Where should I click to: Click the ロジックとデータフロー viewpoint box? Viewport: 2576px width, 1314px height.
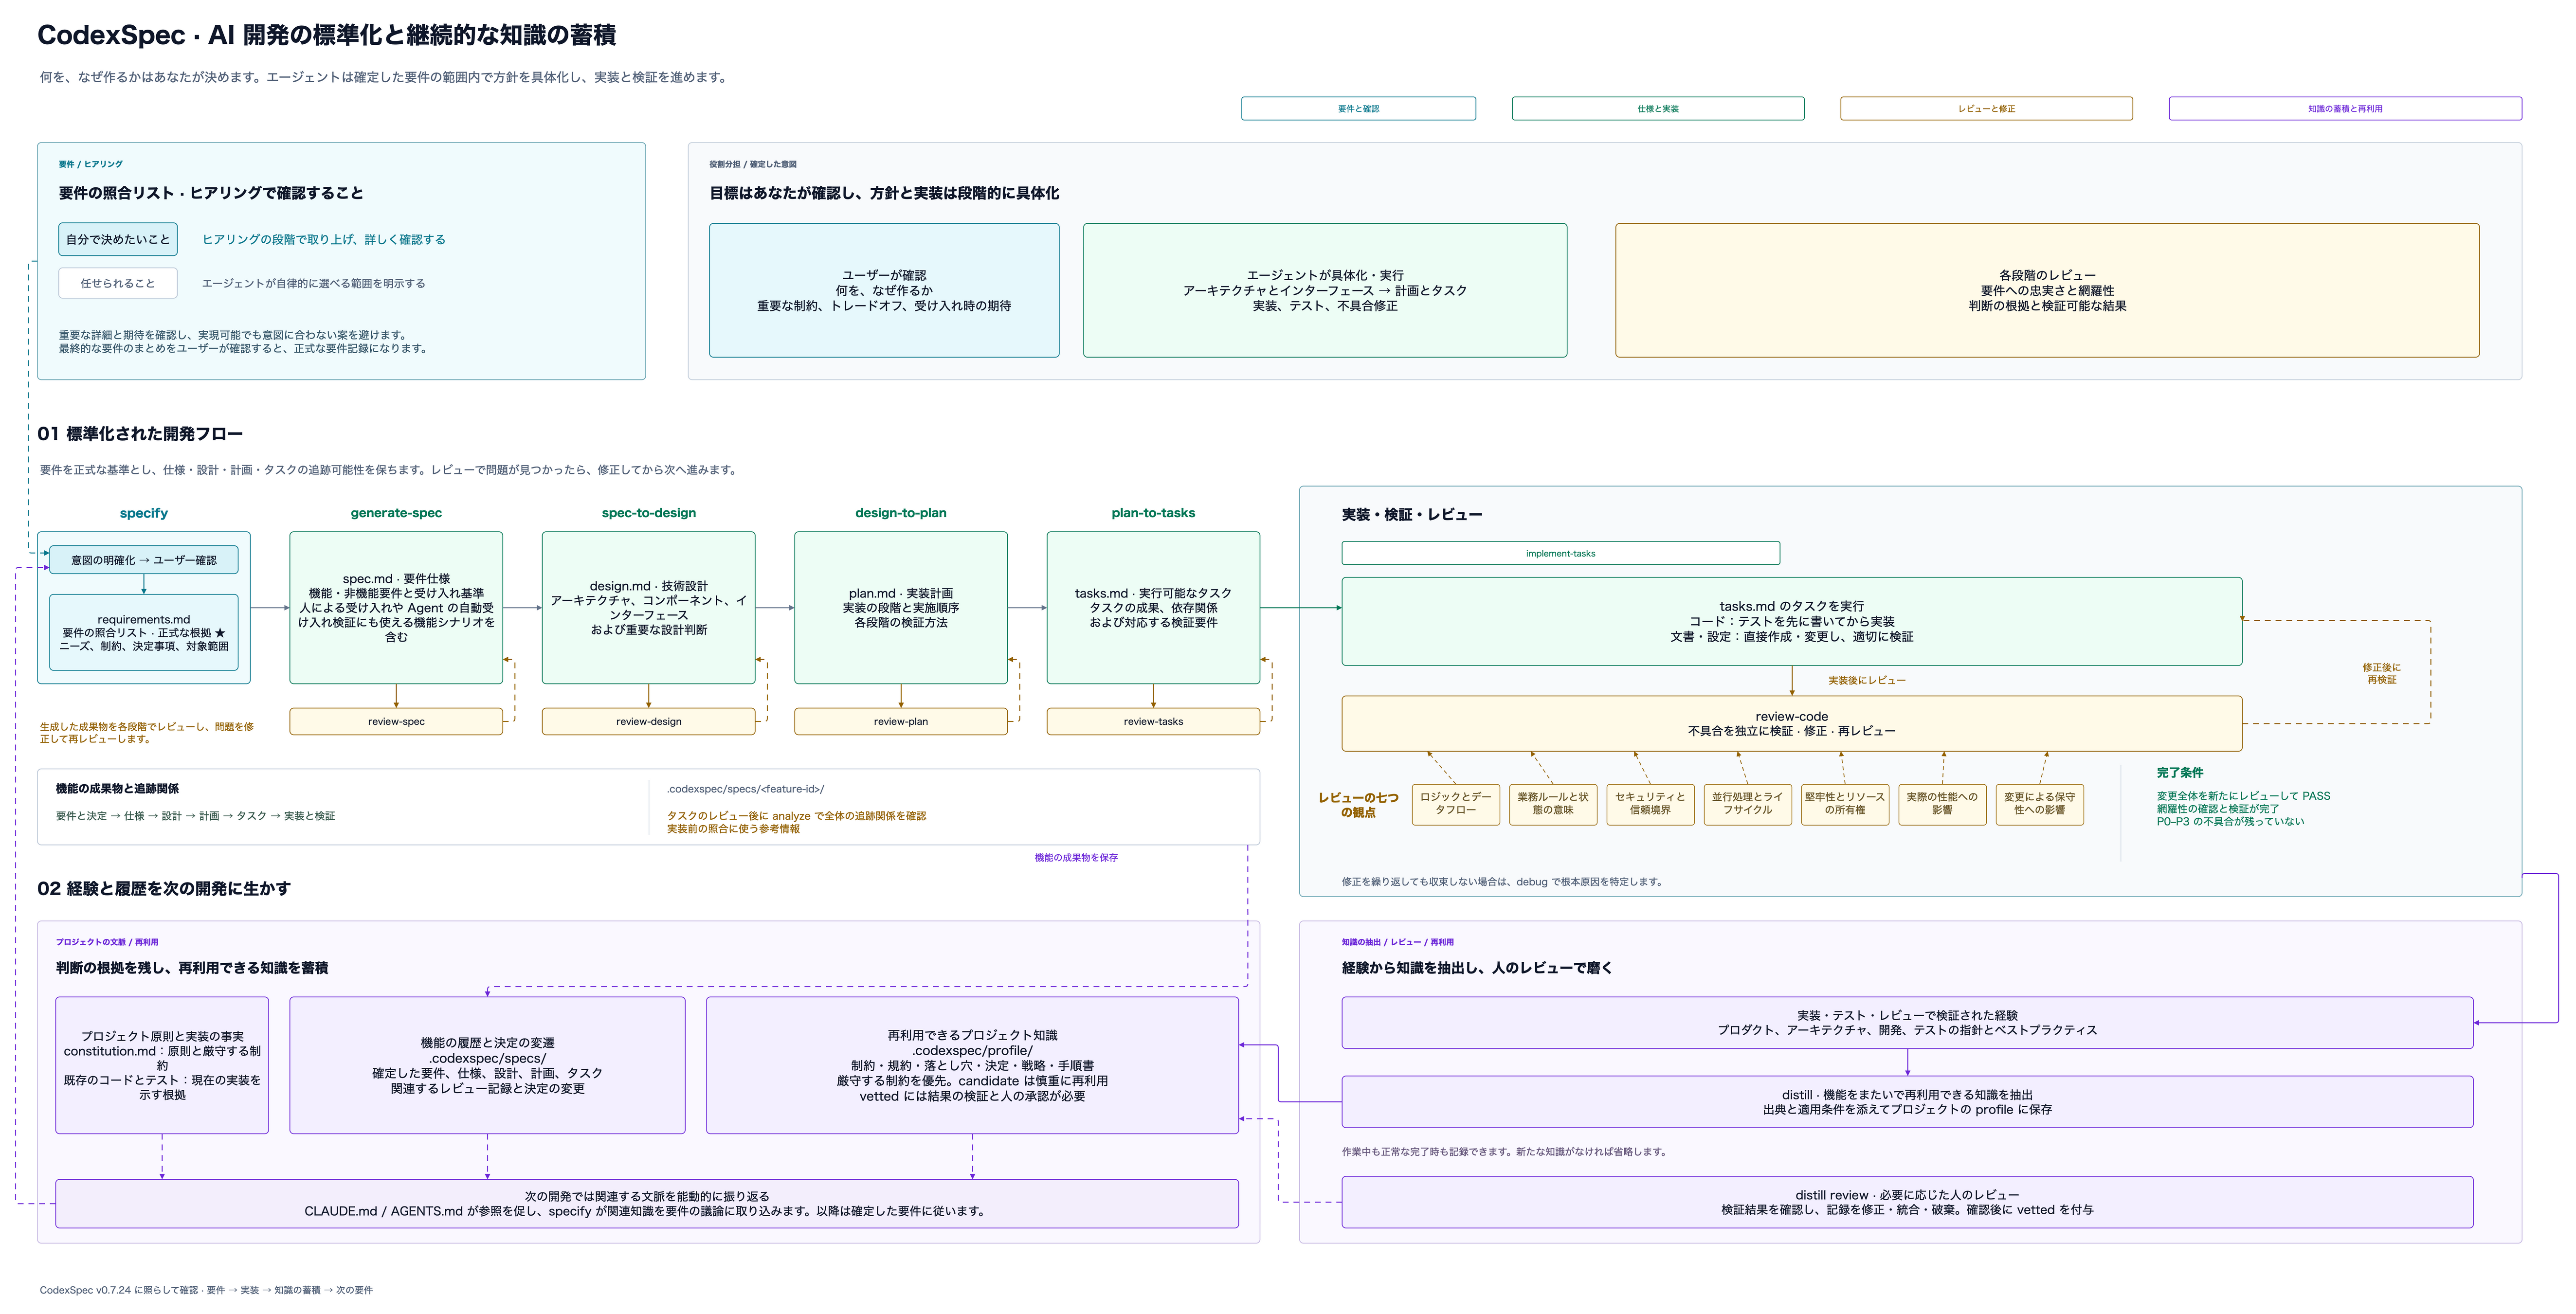pos(1455,804)
